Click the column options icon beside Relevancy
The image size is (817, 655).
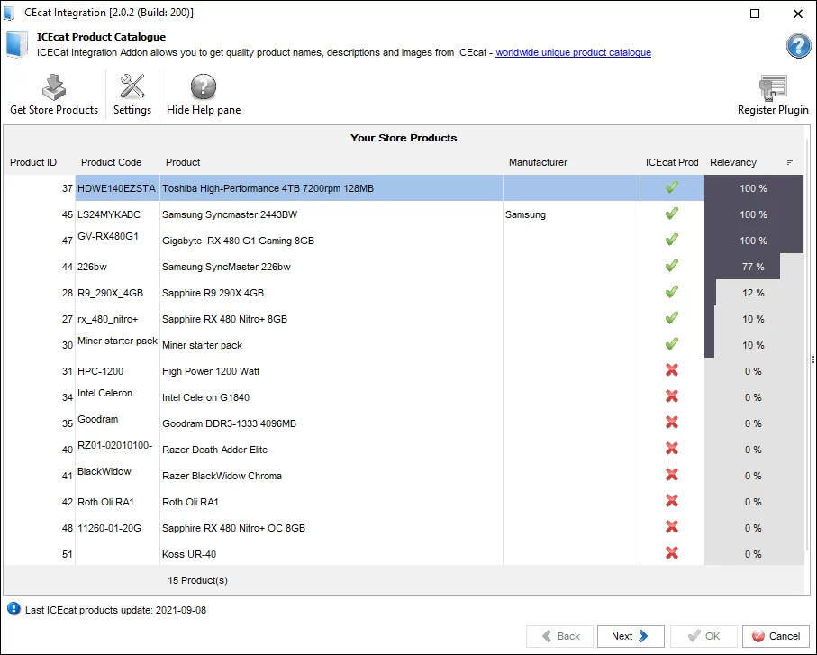pyautogui.click(x=790, y=162)
